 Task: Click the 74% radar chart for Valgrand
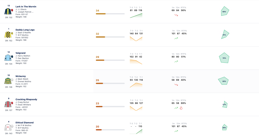224,58
